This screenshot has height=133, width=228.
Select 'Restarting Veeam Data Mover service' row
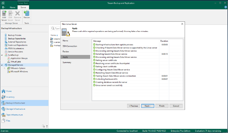coord(138,73)
